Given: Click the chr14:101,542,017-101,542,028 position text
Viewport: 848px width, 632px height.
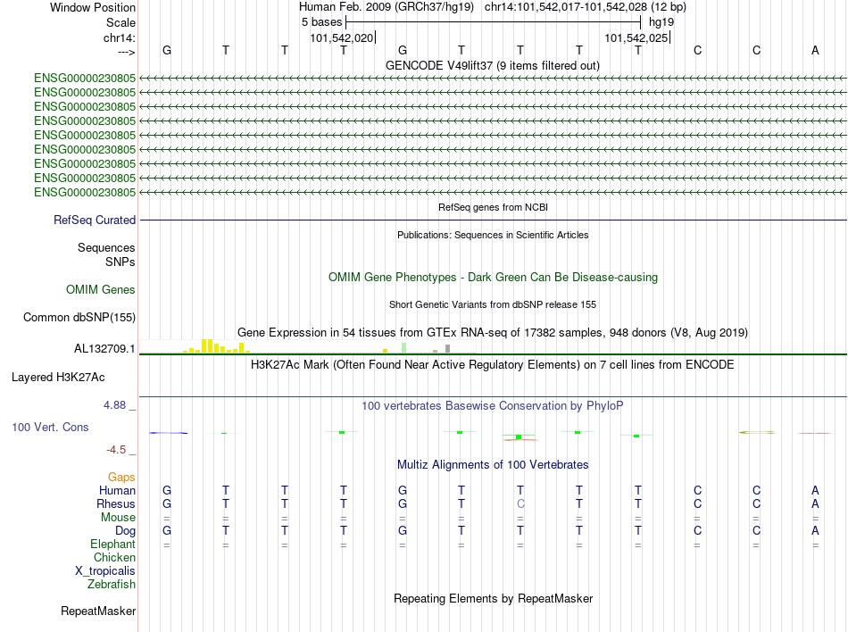Looking at the screenshot, I should pyautogui.click(x=586, y=7).
